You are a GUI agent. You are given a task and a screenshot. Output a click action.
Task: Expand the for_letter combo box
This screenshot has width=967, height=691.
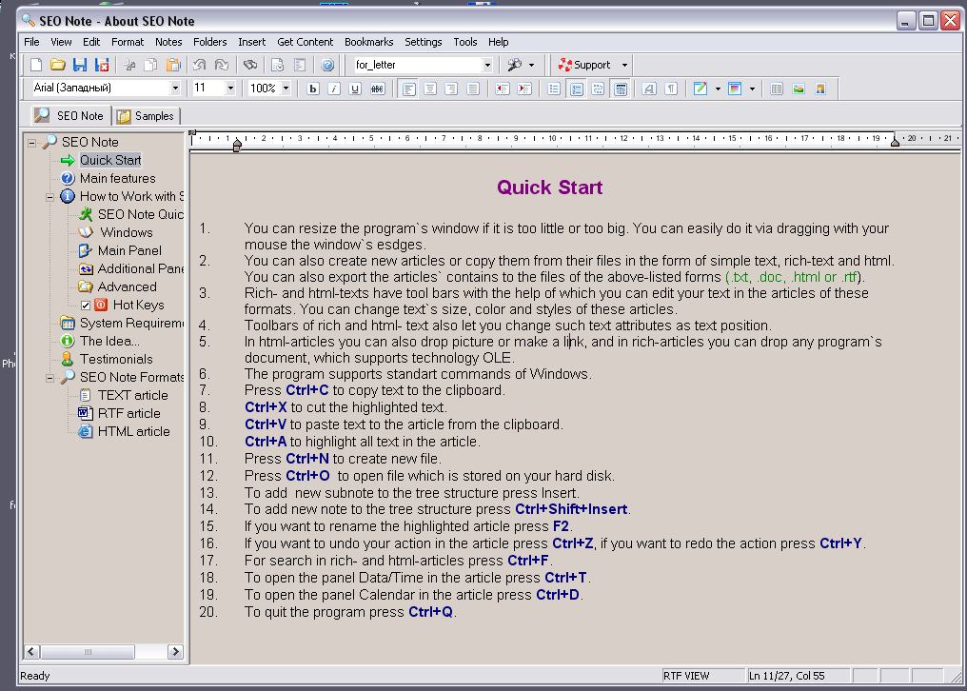pos(487,65)
